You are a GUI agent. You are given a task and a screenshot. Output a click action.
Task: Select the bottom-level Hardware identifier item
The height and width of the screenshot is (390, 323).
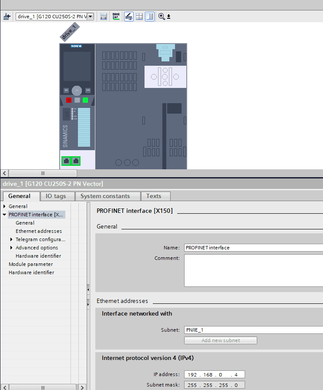pyautogui.click(x=31, y=272)
